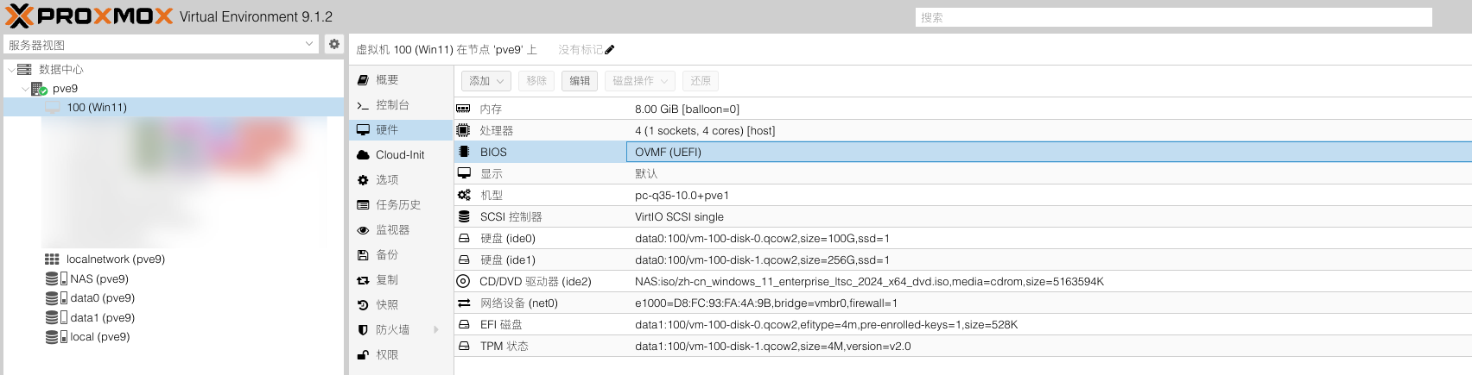Open the 快照 snapshots section
The height and width of the screenshot is (375, 1472).
(387, 305)
